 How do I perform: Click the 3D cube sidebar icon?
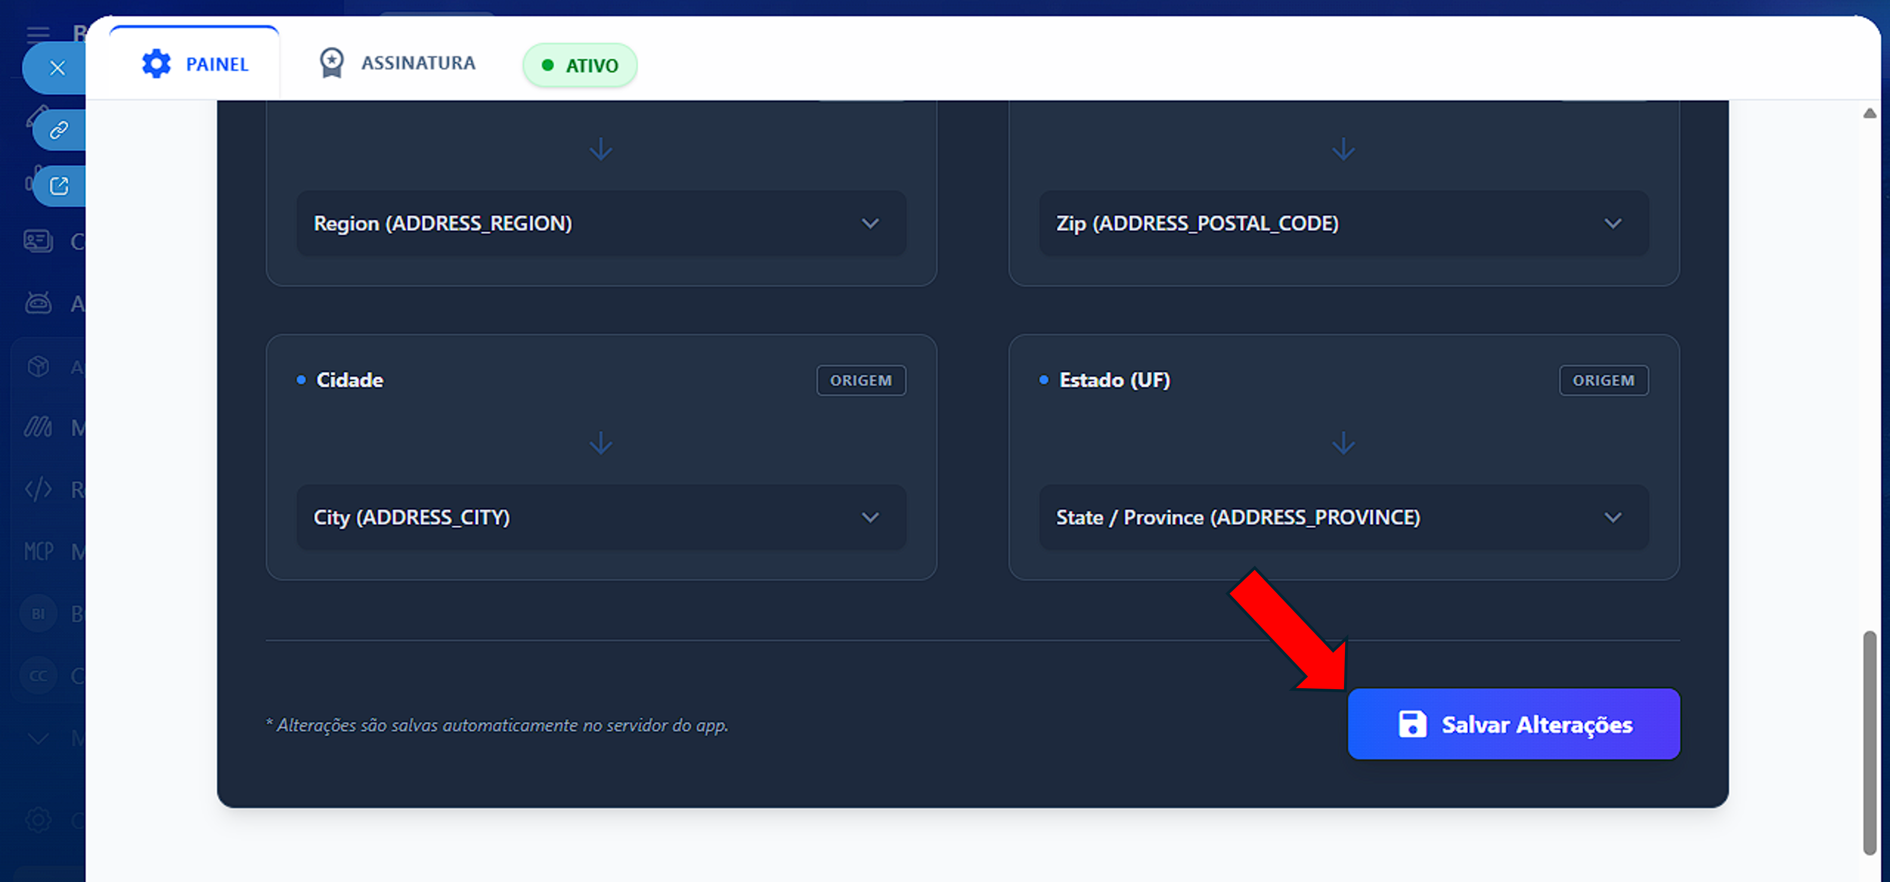point(38,366)
